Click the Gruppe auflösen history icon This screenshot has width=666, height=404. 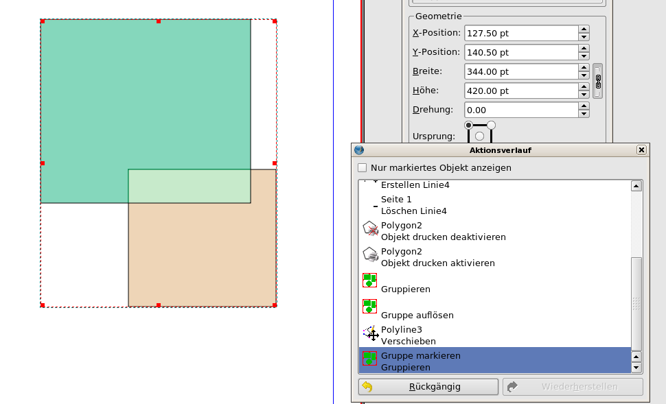tap(369, 307)
